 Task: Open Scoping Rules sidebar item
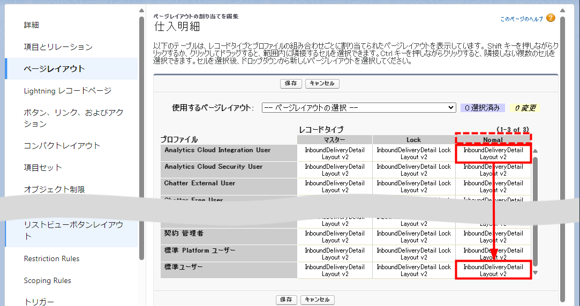coord(47,280)
